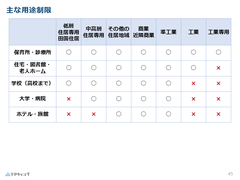Select the 商業 近隣商業 column header

coord(143,32)
